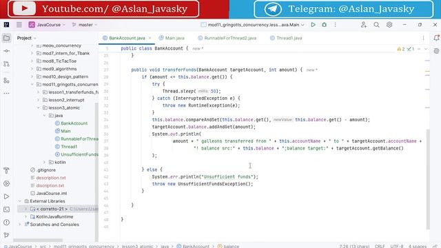Image resolution: width=441 pixels, height=248 pixels.
Task: Open the run configuration dropdown
Action: 253,25
